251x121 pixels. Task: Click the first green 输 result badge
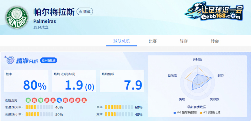click(28, 100)
